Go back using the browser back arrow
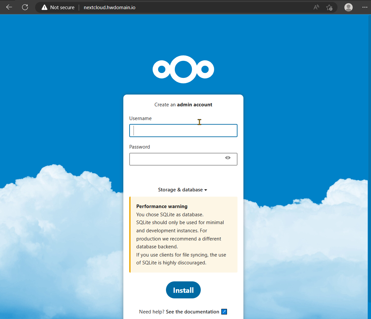Screen dimensions: 371x319 pos(9,7)
